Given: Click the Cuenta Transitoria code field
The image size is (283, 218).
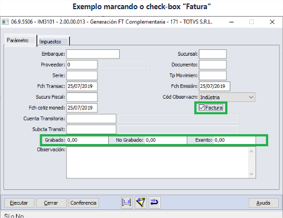Looking at the screenshot, I should pos(91,119).
